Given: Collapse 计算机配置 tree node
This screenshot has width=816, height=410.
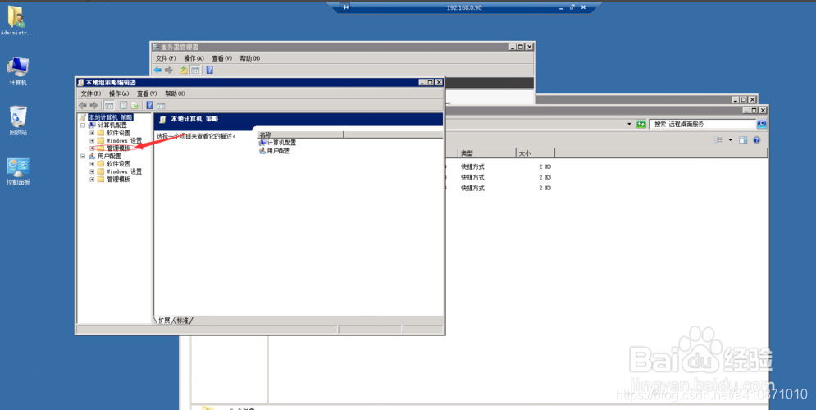Looking at the screenshot, I should 83,125.
